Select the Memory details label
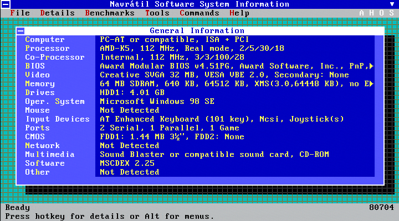399x221 pixels. point(40,84)
